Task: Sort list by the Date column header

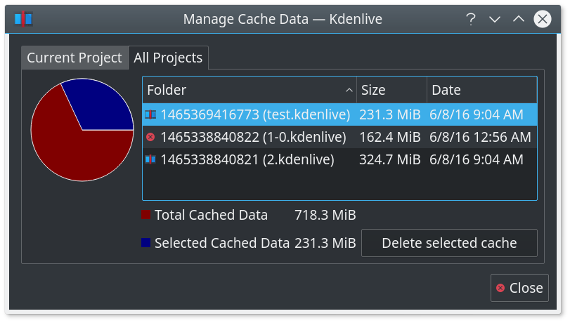Action: pos(481,90)
